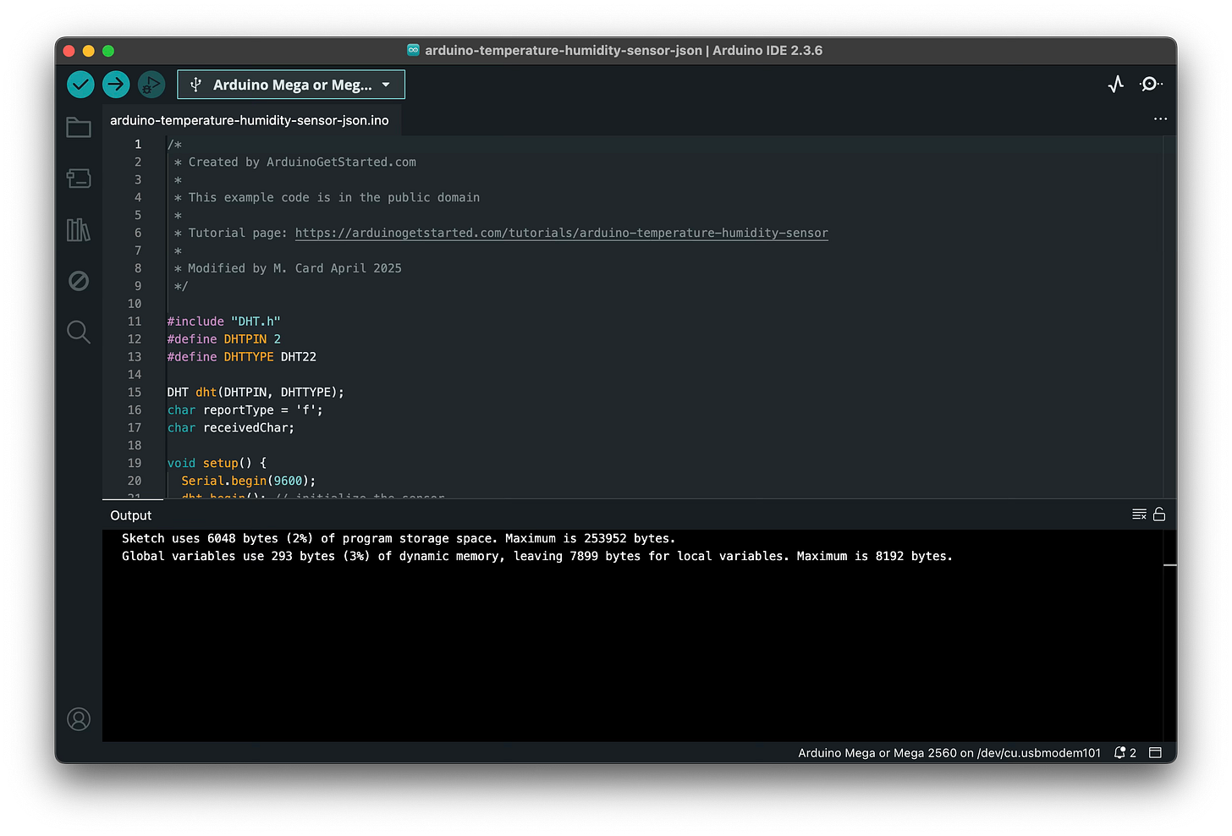Click the Verify sketch checkmark button

pos(80,85)
